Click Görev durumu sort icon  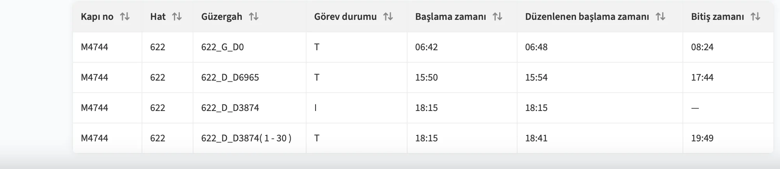[x=388, y=17]
